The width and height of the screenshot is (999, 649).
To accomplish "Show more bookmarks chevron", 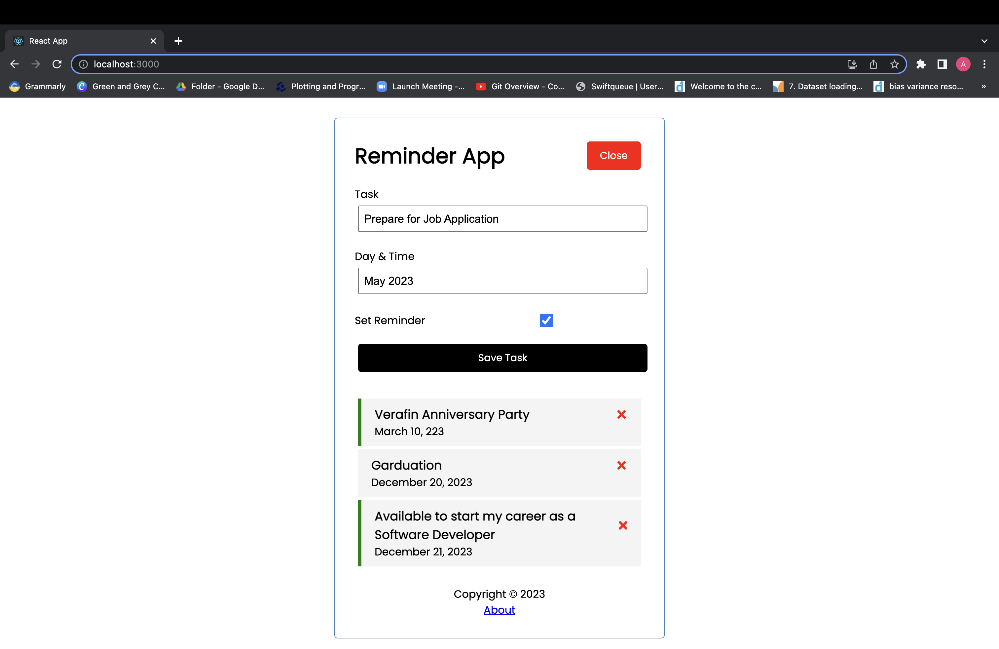I will 983,87.
